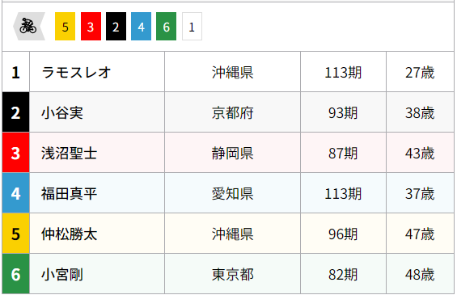Select the green number 6 badge
This screenshot has width=457, height=295.
(x=166, y=26)
